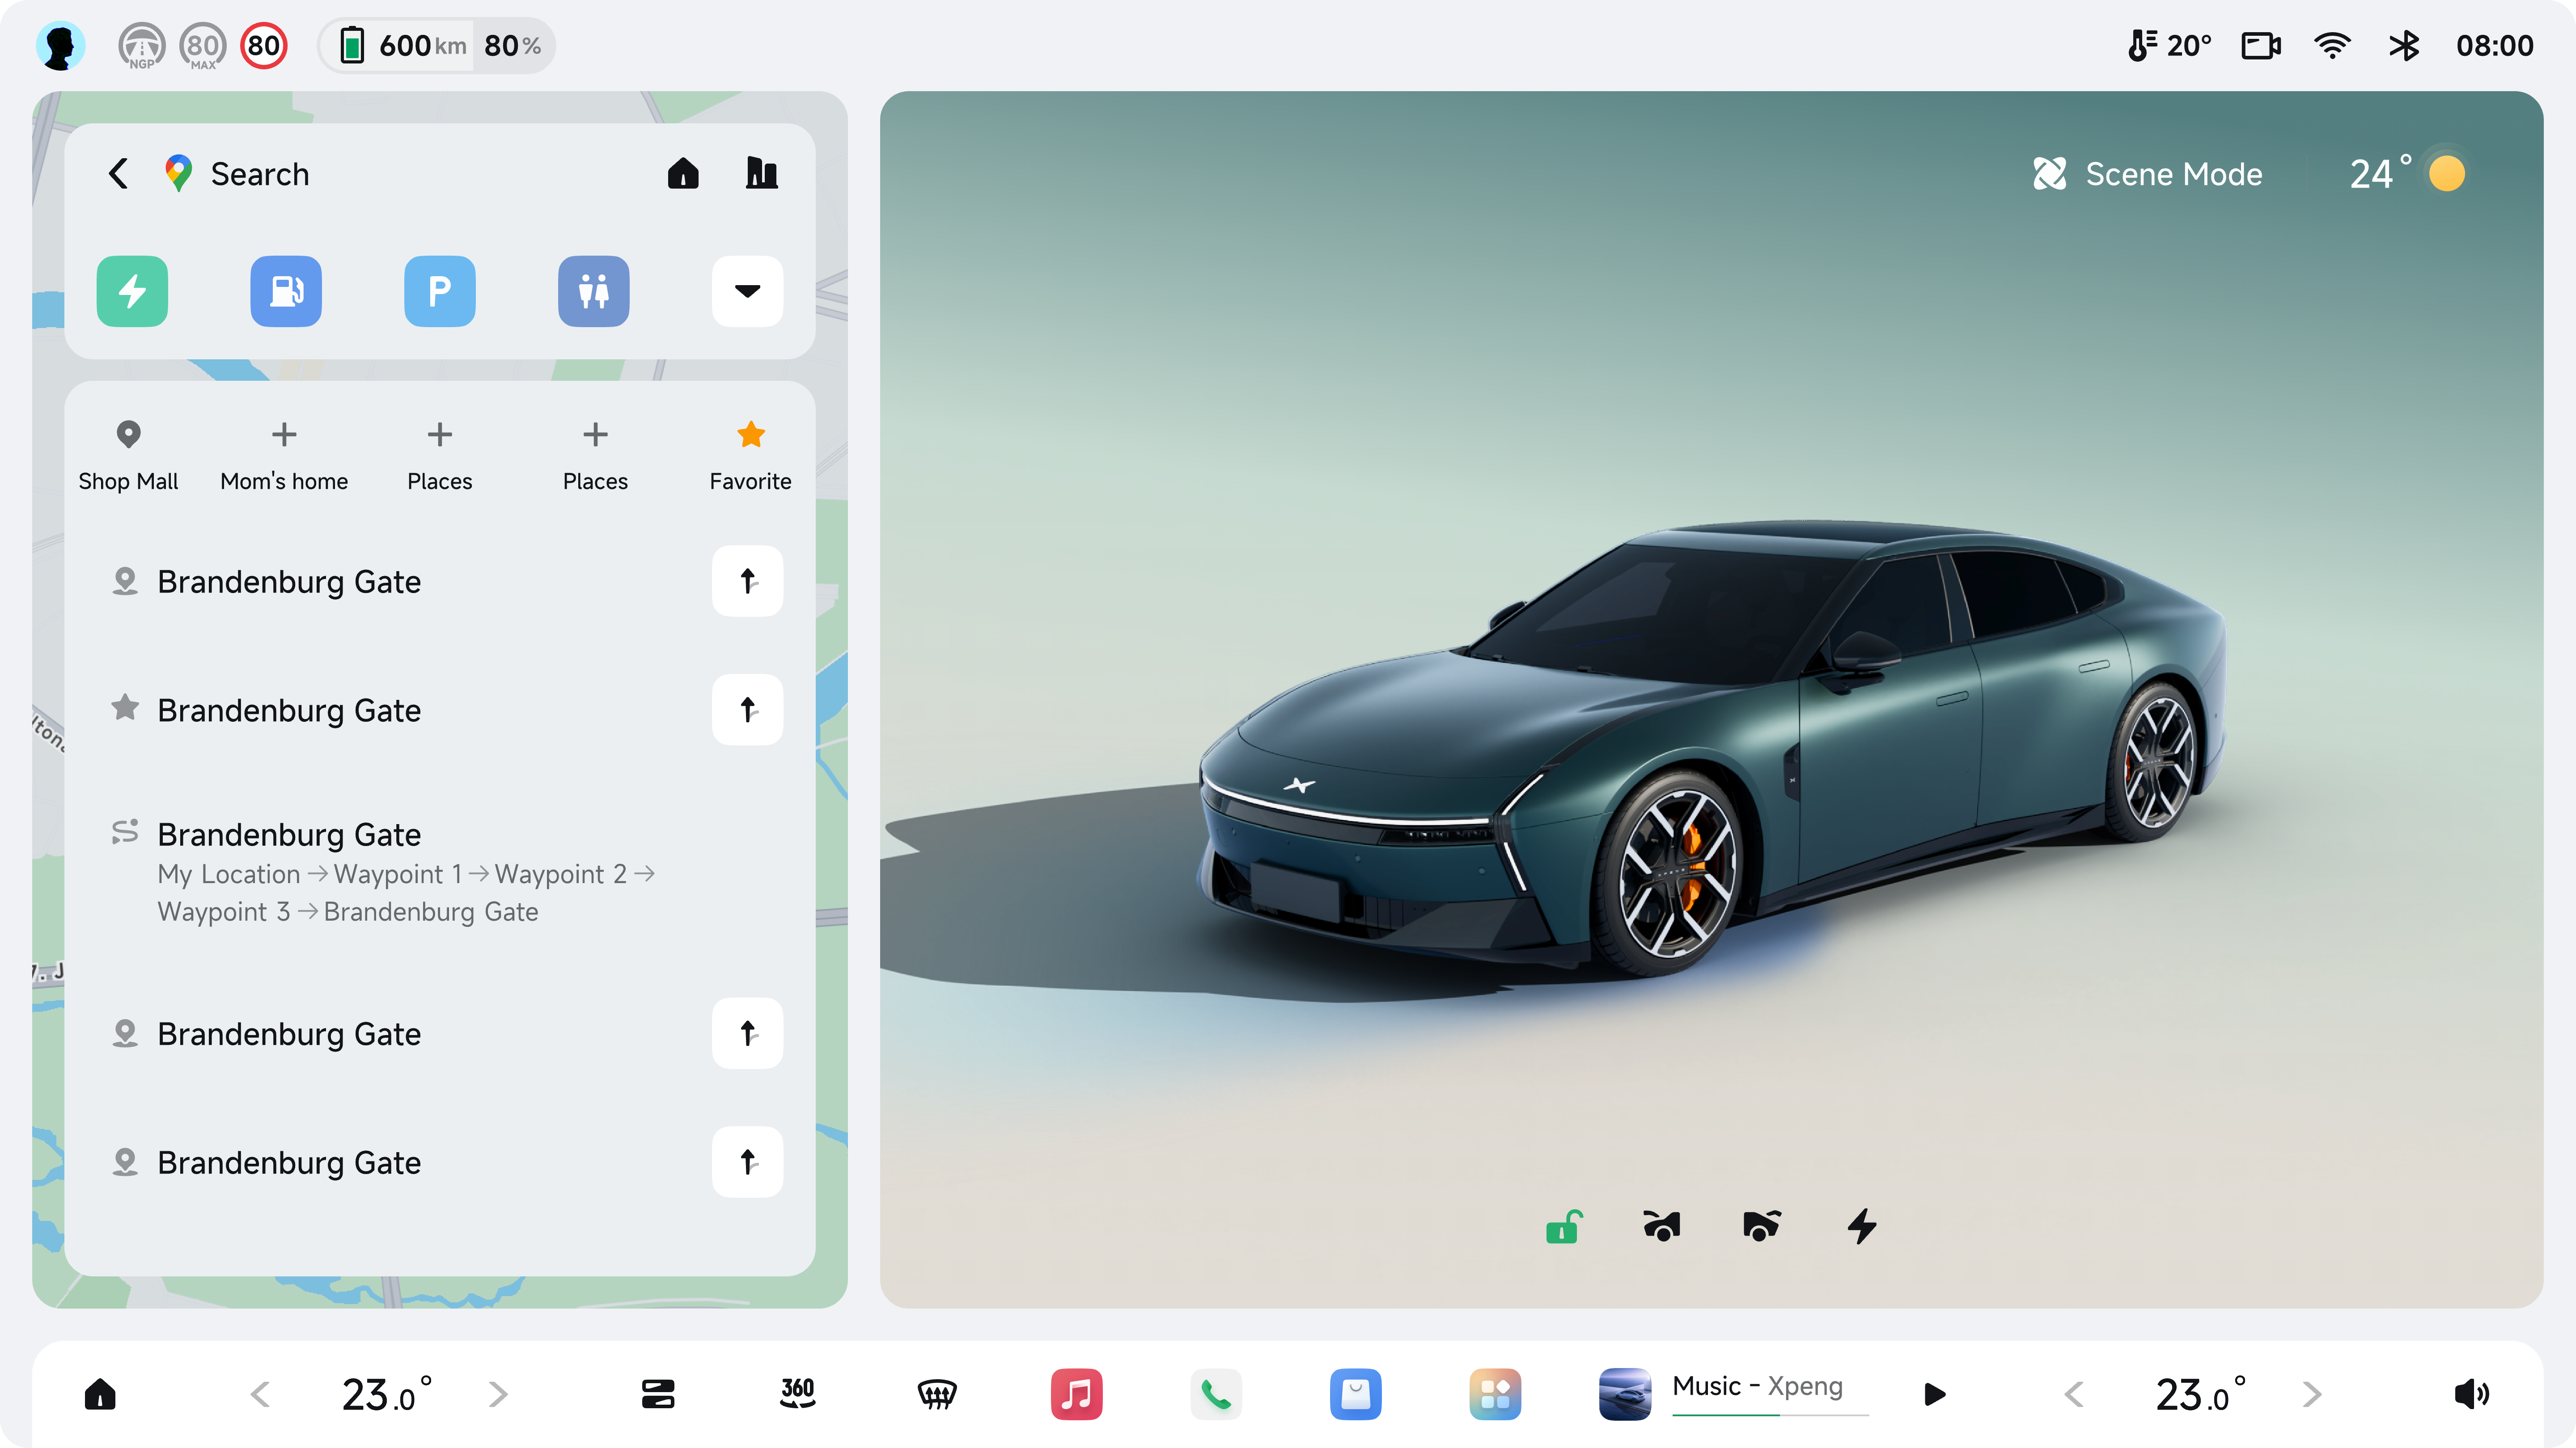Open Bluetooth settings from status bar
This screenshot has height=1448, width=2576.
coord(2404,46)
